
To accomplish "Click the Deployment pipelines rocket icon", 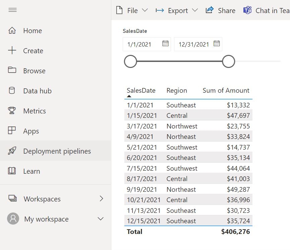I will 13,151.
